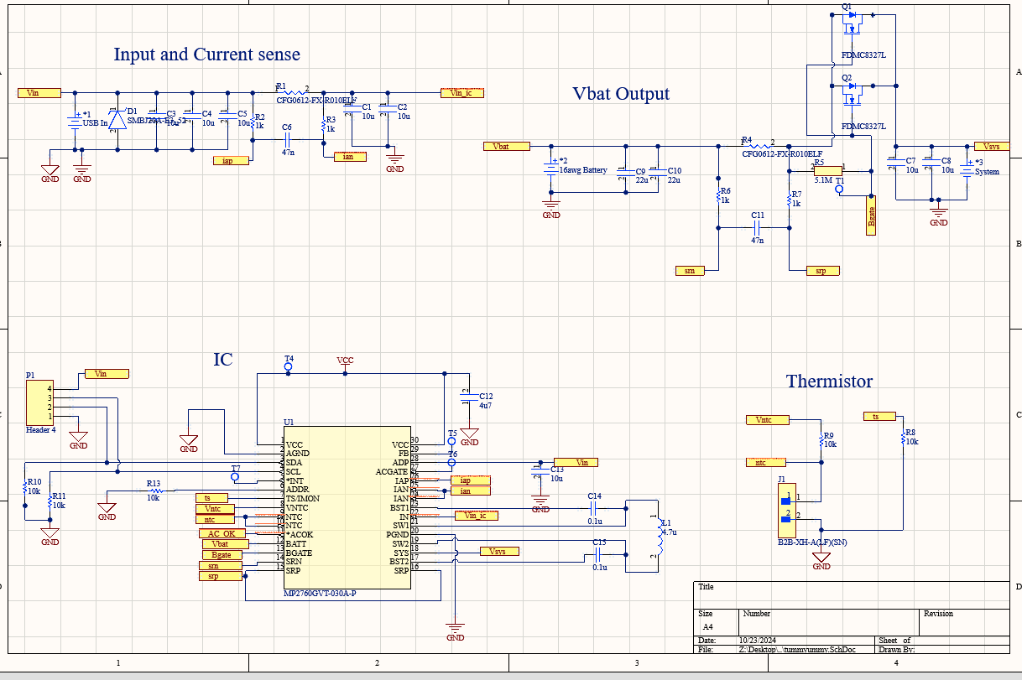1022x680 pixels.
Task: Select the VCC power port symbol
Action: (x=345, y=363)
